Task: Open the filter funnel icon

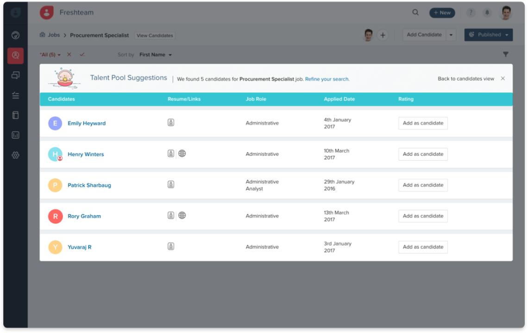Action: [505, 55]
